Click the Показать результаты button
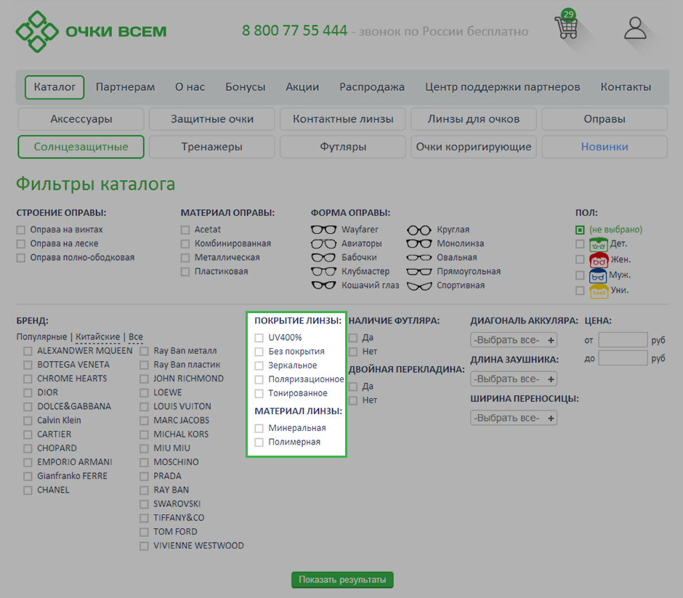 click(342, 580)
